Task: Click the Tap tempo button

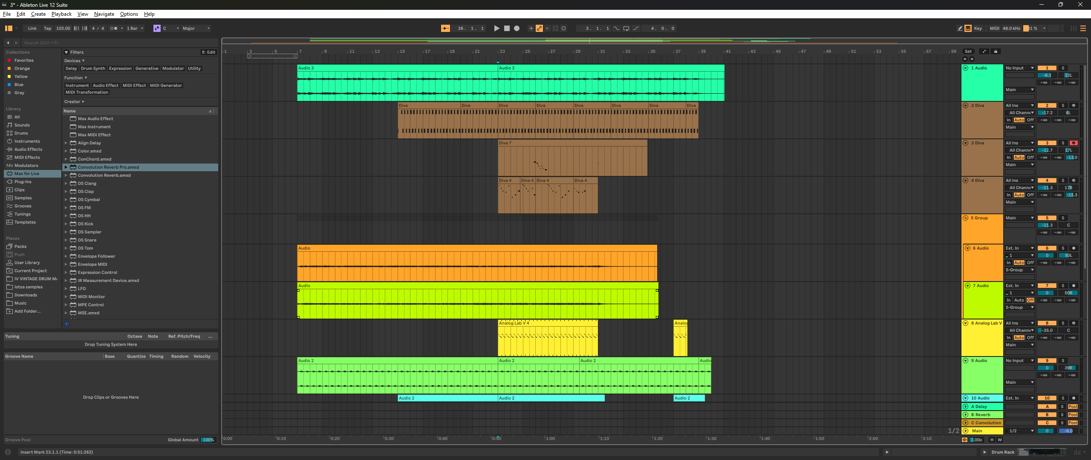Action: pyautogui.click(x=47, y=29)
